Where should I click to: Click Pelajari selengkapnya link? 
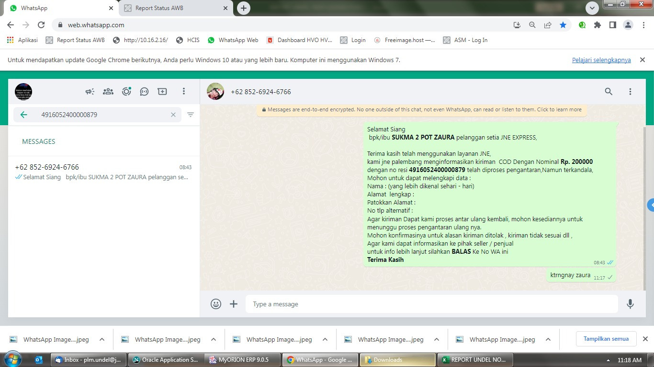click(x=601, y=60)
